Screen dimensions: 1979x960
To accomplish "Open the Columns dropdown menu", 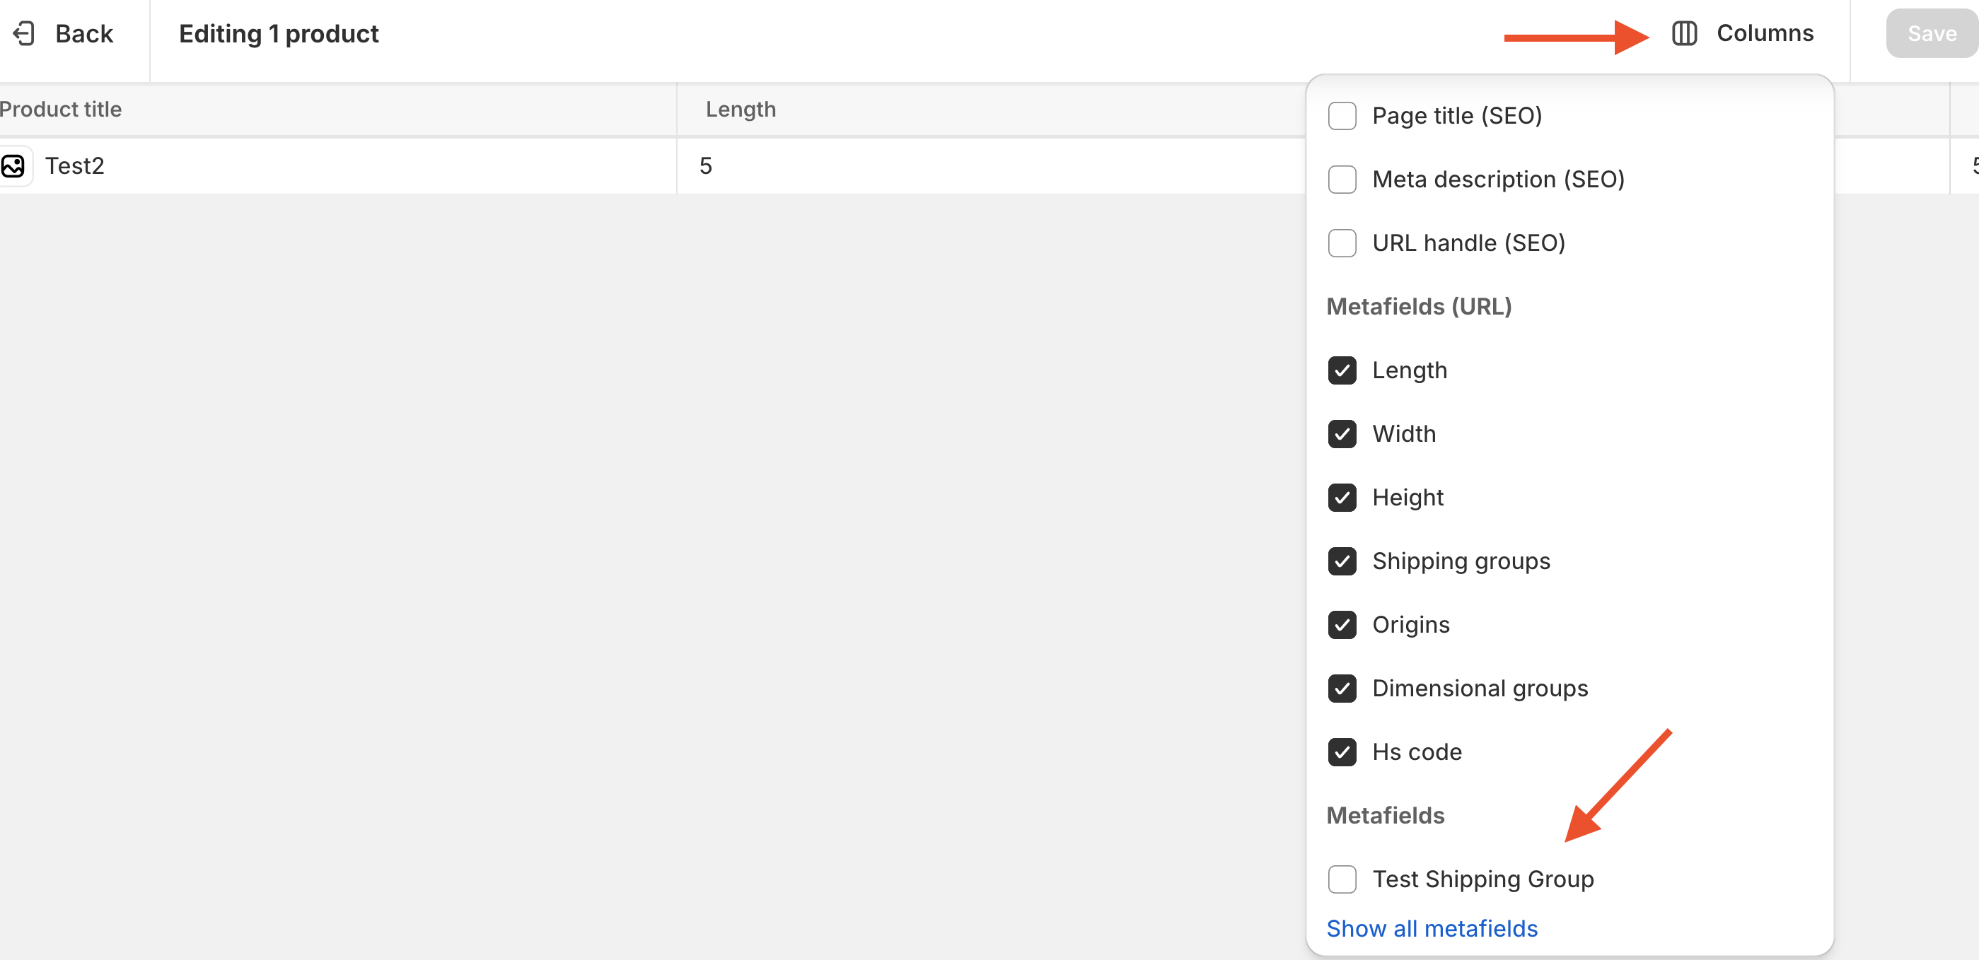I will pos(1764,34).
